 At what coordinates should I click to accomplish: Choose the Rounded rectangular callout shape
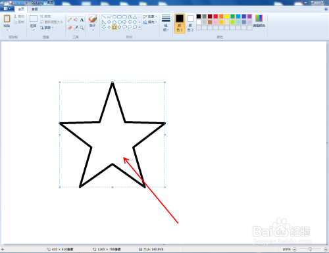124,27
